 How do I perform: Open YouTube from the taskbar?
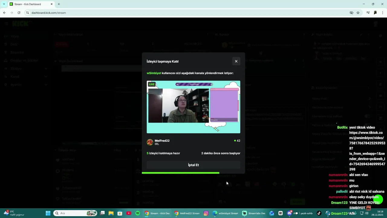click(129, 213)
